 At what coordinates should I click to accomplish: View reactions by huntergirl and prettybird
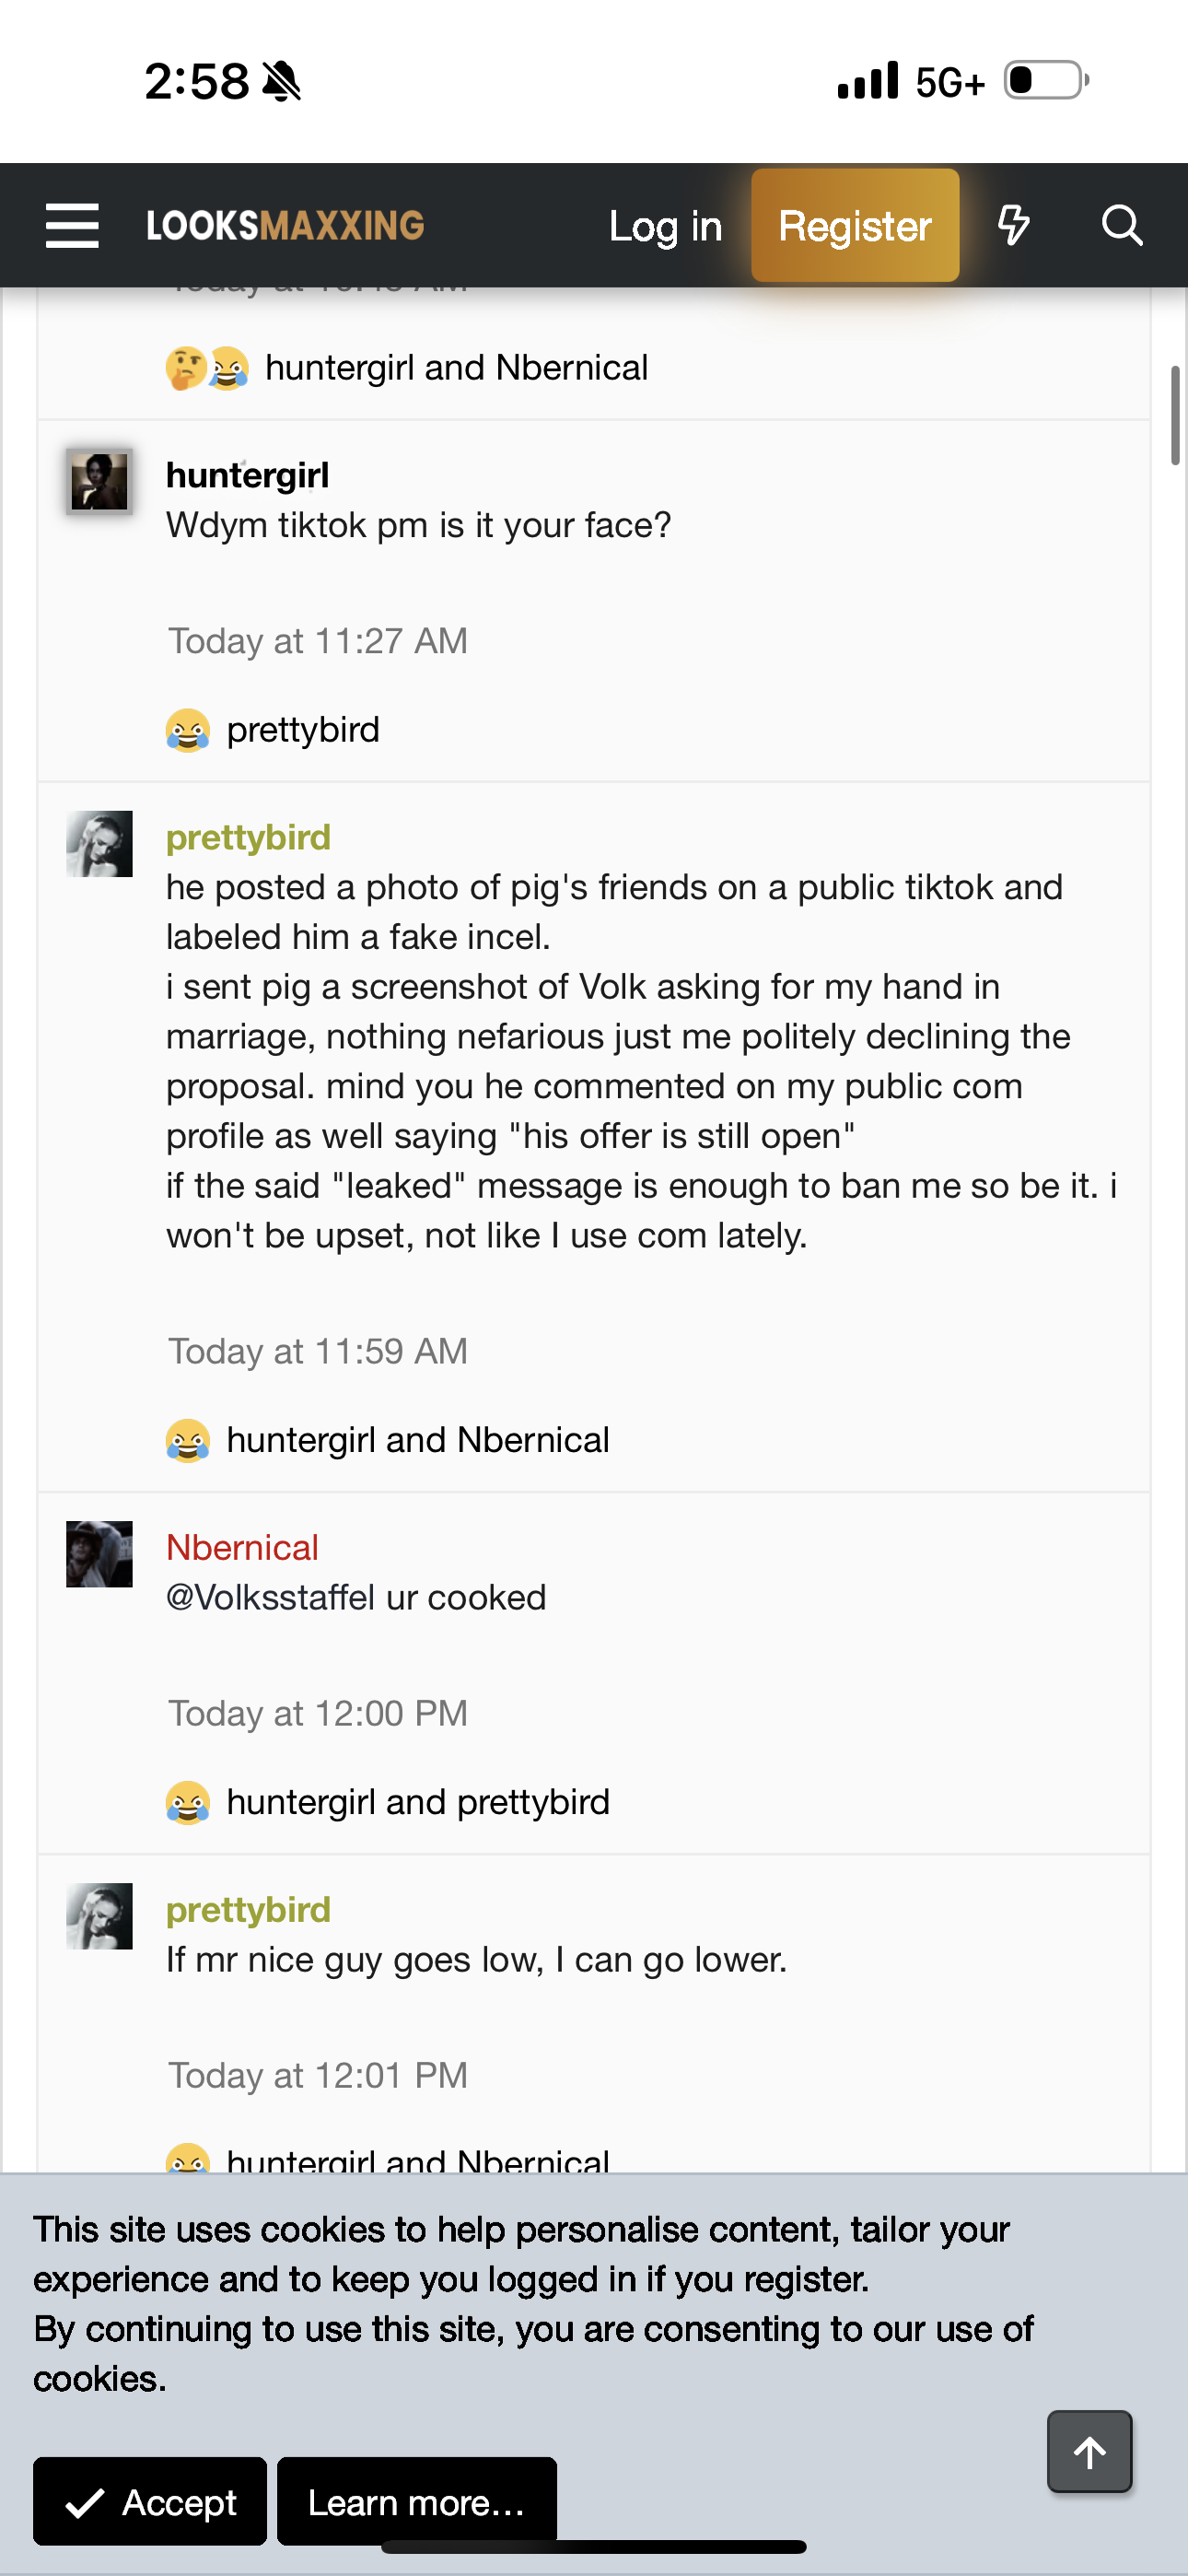pyautogui.click(x=417, y=1802)
